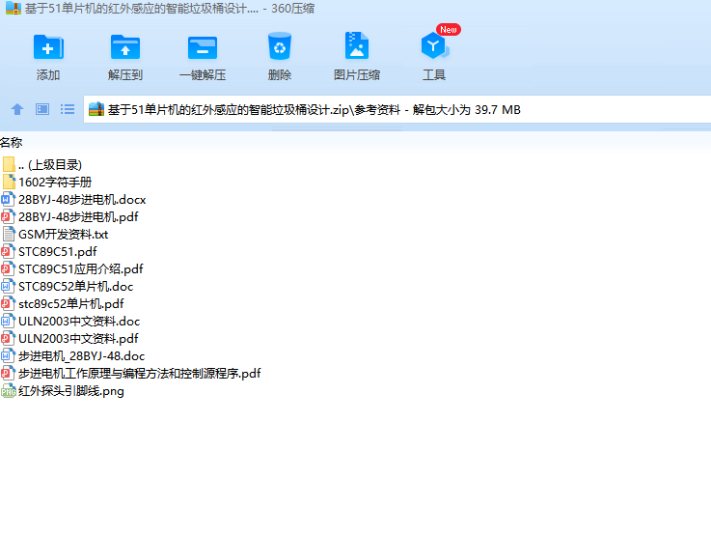Screen dimensions: 711x535
Task: Click the Word icon of 28BYJ-48步进电机.docx
Action: point(8,200)
